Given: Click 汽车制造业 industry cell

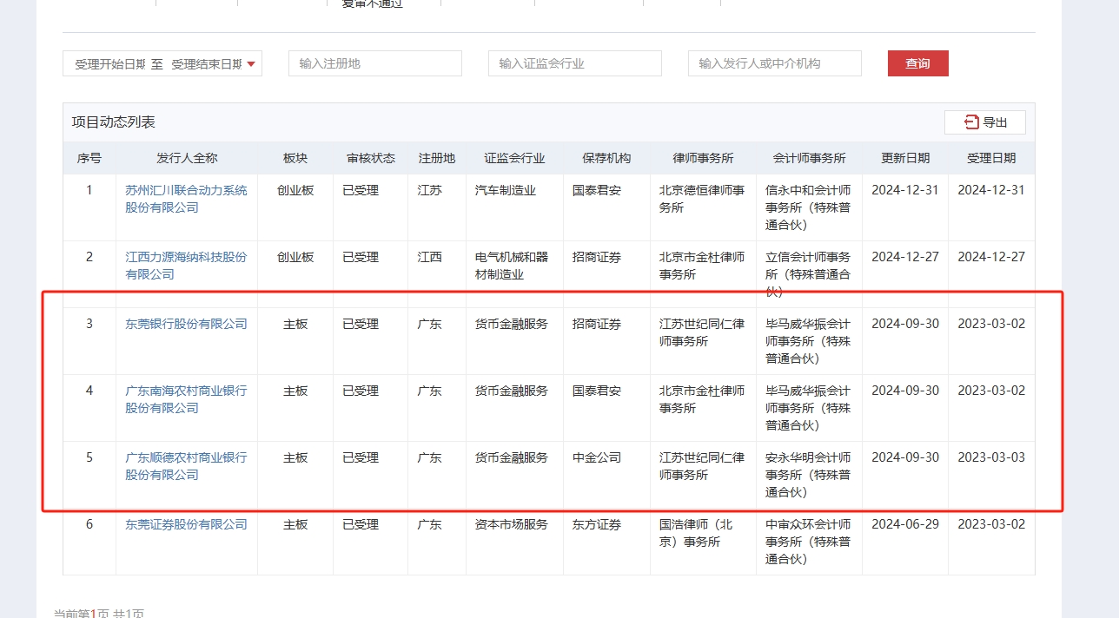Looking at the screenshot, I should pos(506,190).
